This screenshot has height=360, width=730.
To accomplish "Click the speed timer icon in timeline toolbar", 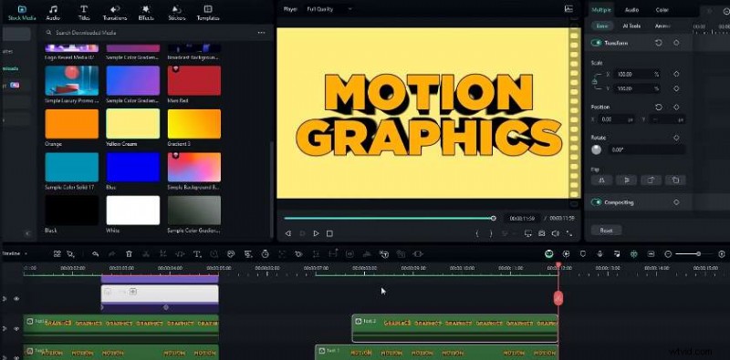I will [265, 254].
